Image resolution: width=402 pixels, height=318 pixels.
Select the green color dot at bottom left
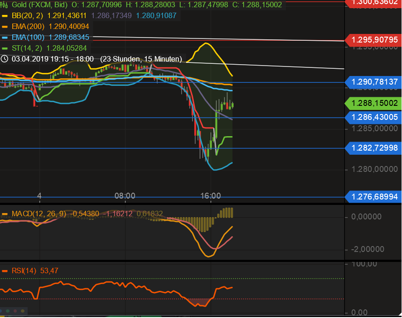(8, 311)
